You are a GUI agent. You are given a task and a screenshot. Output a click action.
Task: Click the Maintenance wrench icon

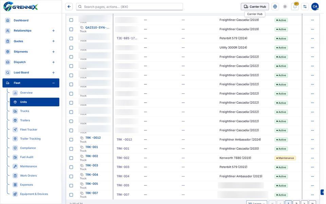15,166
